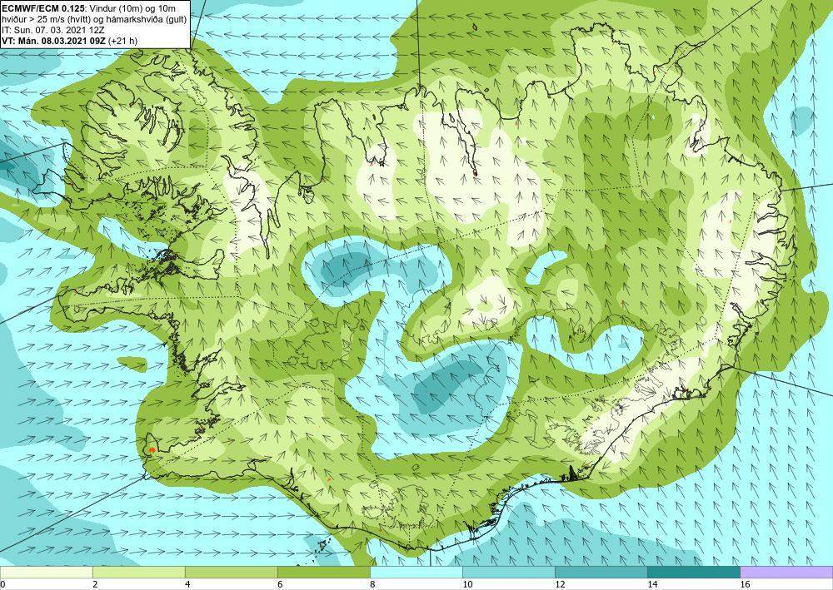Click the '(+21 h)' forecast offset text
This screenshot has width=833, height=590.
pos(122,41)
